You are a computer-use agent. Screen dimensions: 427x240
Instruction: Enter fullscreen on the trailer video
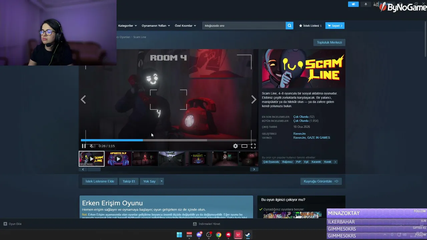click(253, 146)
